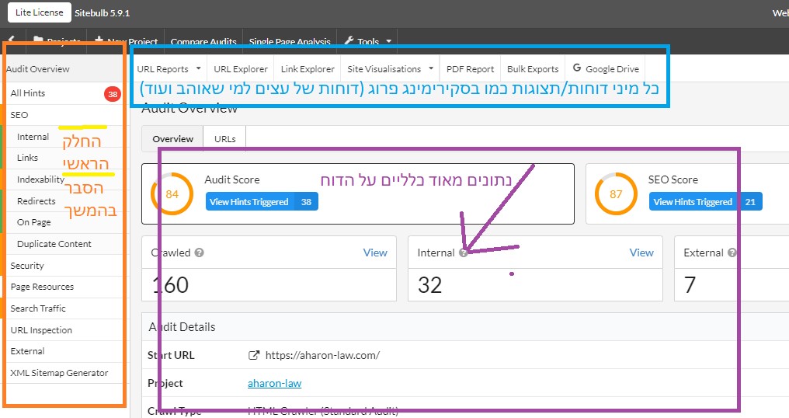Open URL Explorer
This screenshot has width=789, height=418.
tap(241, 69)
